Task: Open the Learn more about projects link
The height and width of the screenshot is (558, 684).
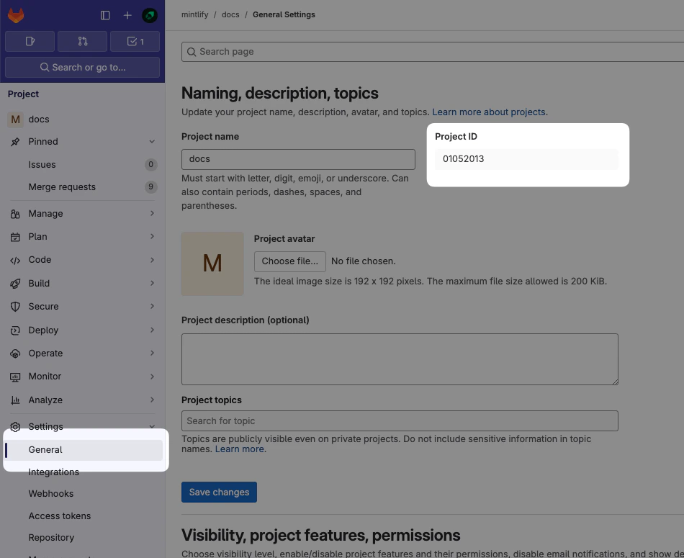Action: 488,112
